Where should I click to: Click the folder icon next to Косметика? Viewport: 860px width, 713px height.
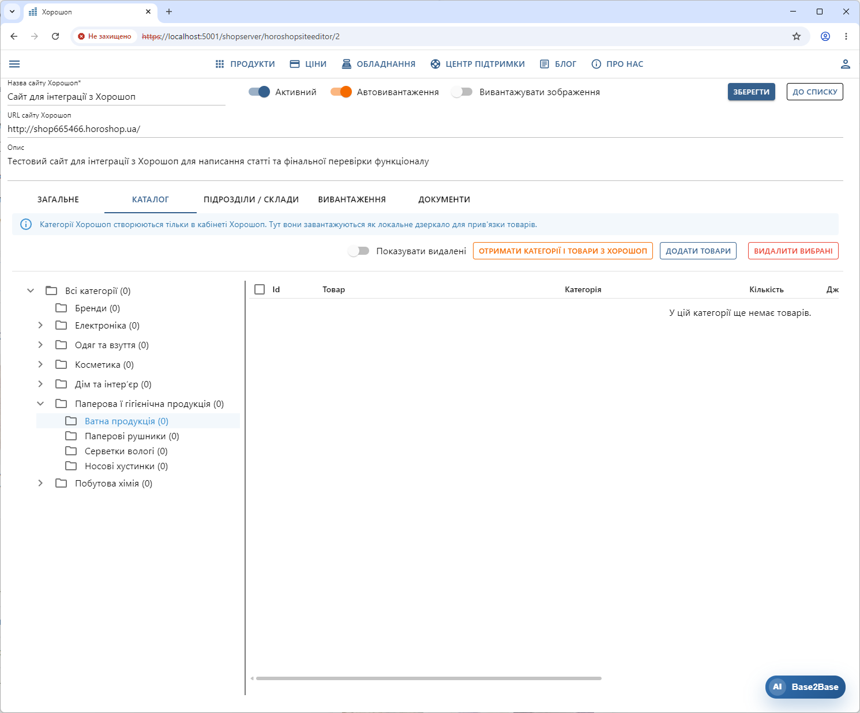(61, 364)
